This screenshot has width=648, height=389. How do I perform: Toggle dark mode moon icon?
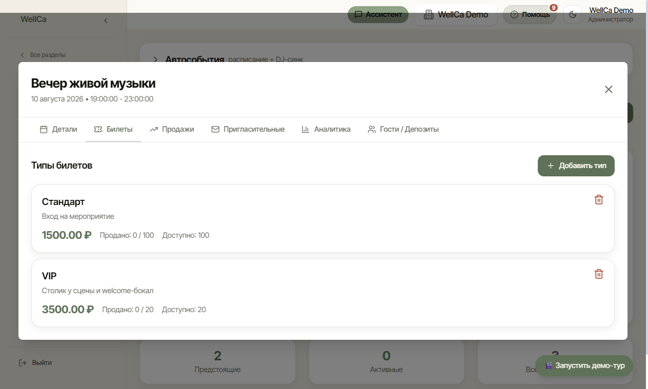point(573,14)
